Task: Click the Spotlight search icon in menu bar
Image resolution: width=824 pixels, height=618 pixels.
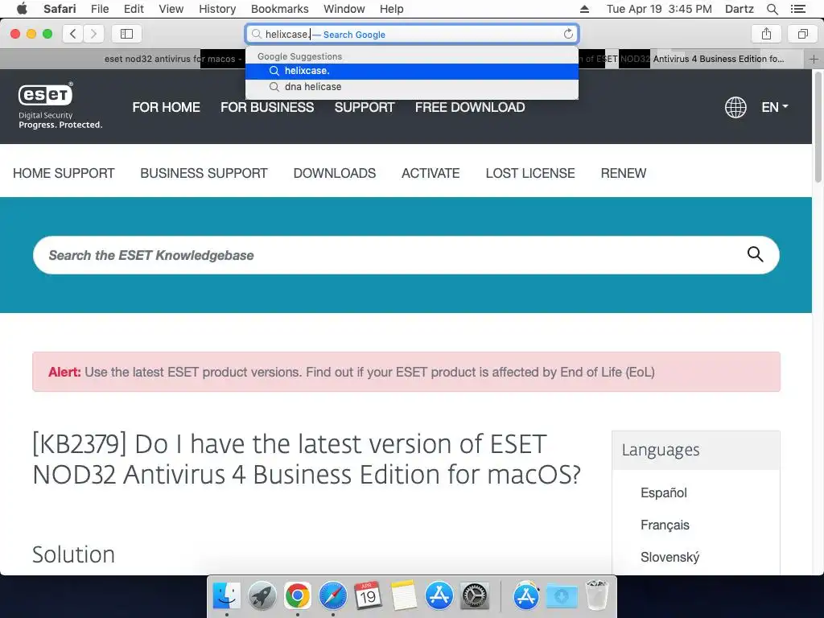Action: pos(772,9)
